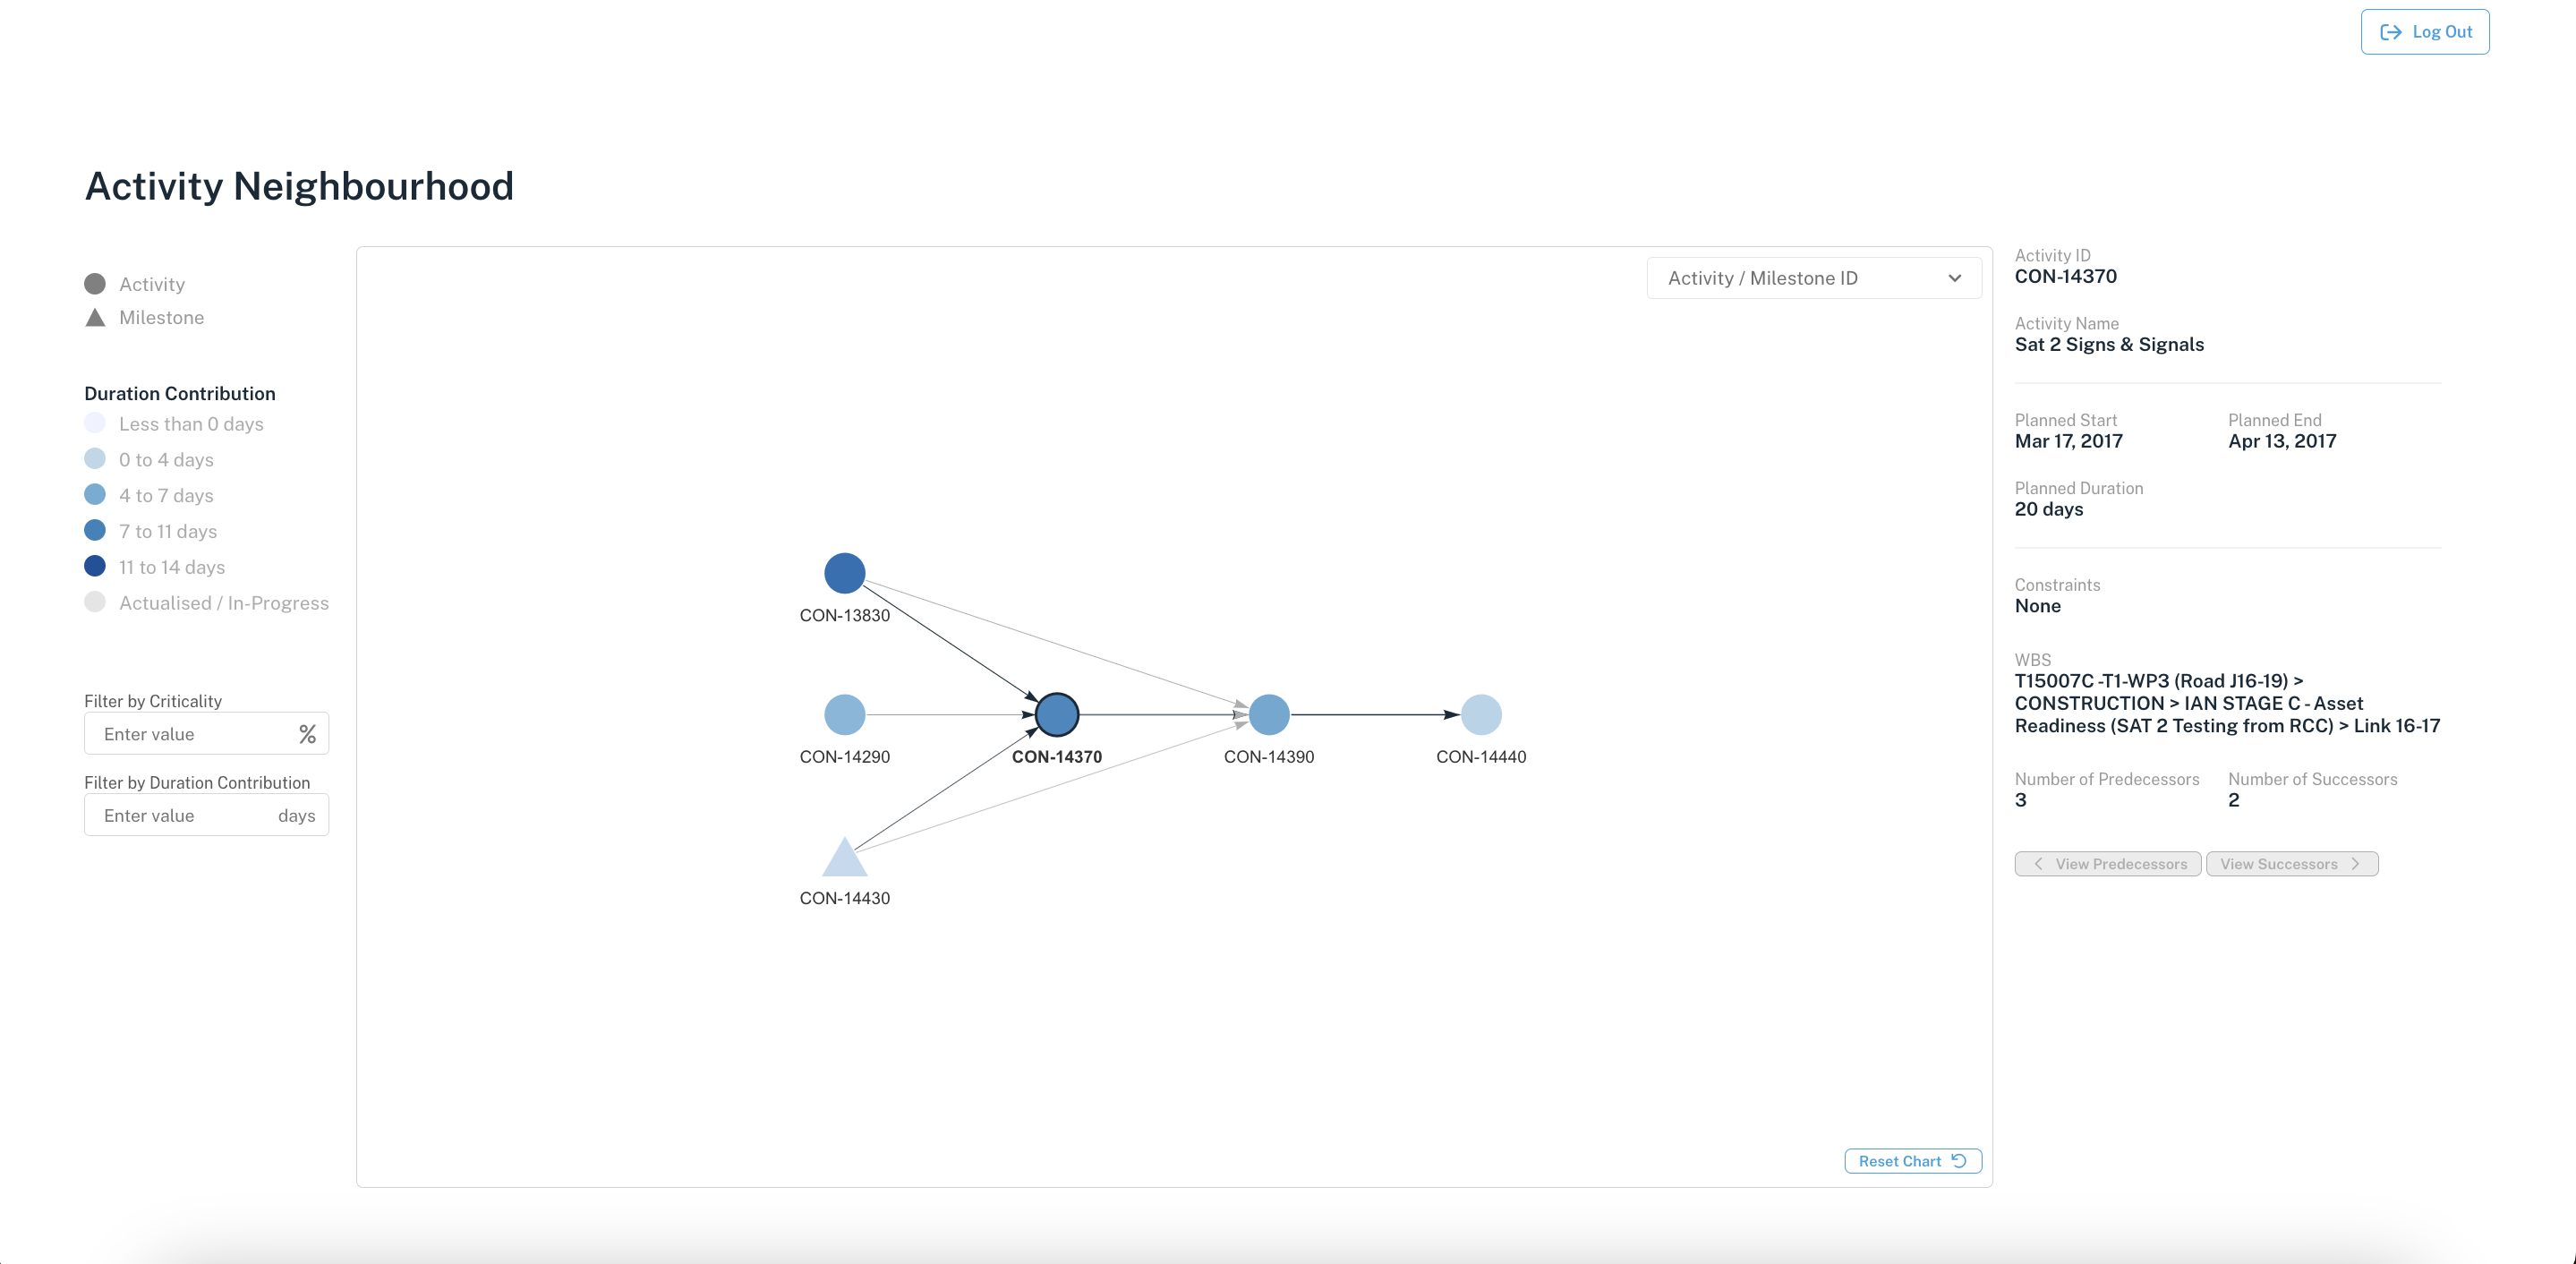This screenshot has width=2576, height=1264.
Task: Select the CON-14290 activity node
Action: (x=844, y=715)
